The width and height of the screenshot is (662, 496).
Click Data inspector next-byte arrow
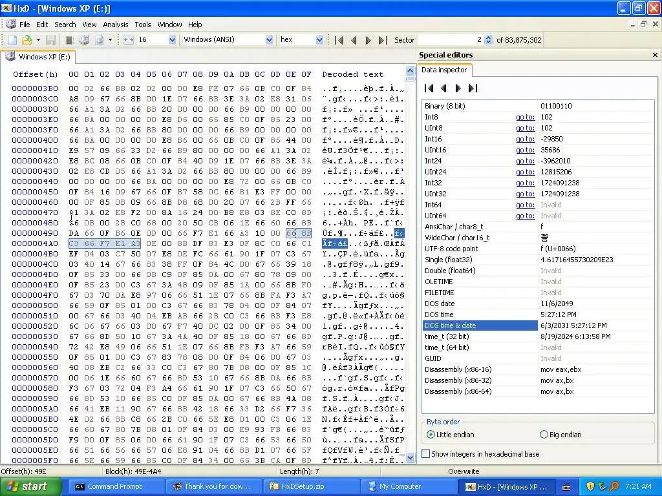tap(458, 88)
